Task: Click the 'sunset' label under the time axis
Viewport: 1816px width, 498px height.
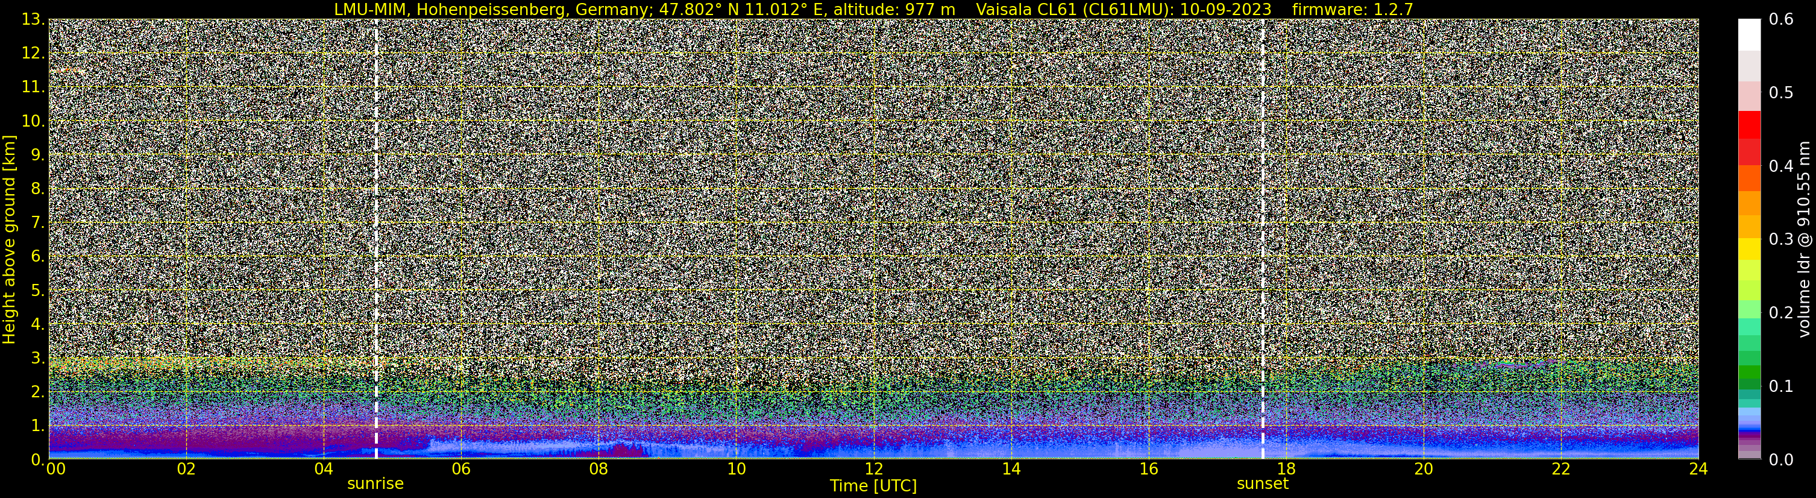Action: (1263, 484)
